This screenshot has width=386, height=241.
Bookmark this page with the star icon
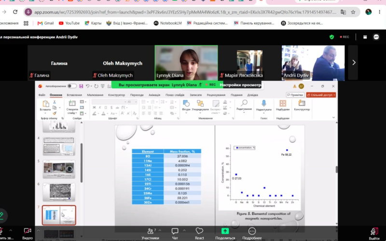point(353,12)
